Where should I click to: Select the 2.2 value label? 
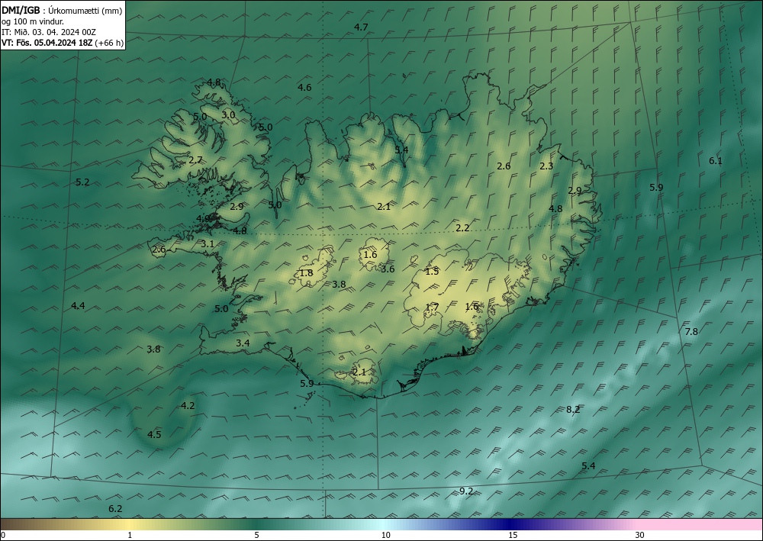click(463, 228)
